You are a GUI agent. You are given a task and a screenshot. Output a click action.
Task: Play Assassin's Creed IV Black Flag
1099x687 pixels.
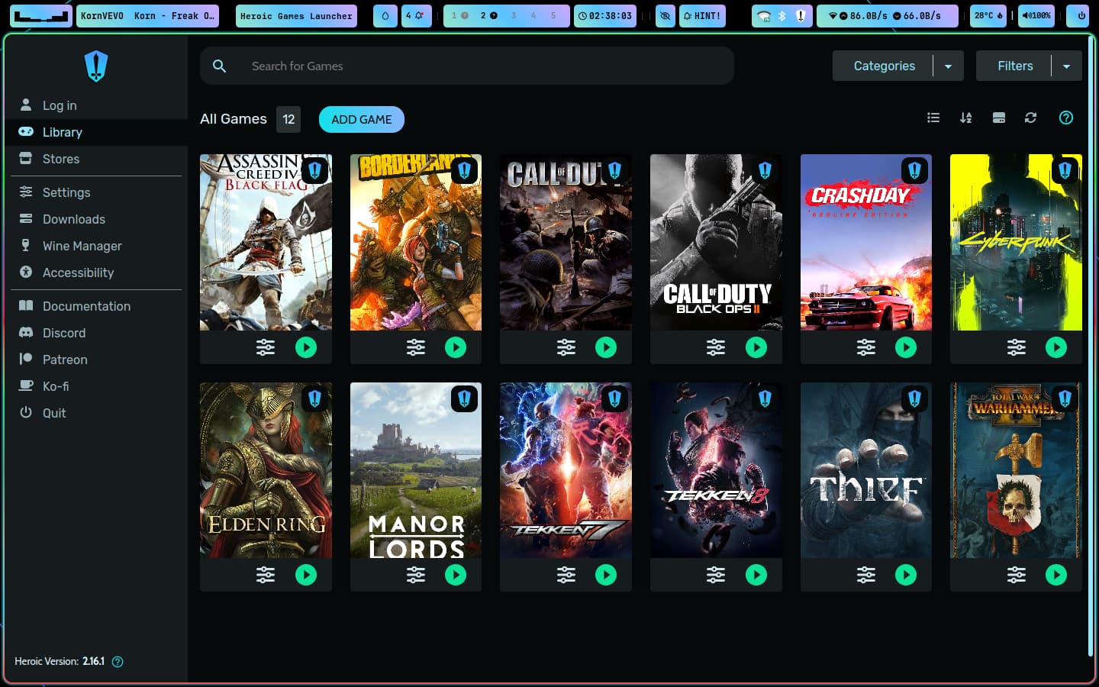point(306,347)
